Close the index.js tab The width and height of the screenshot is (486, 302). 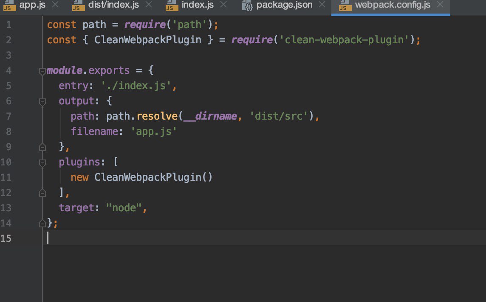223,5
